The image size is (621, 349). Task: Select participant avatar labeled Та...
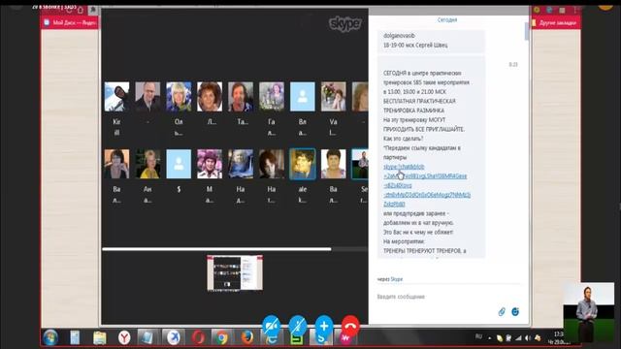click(x=241, y=97)
